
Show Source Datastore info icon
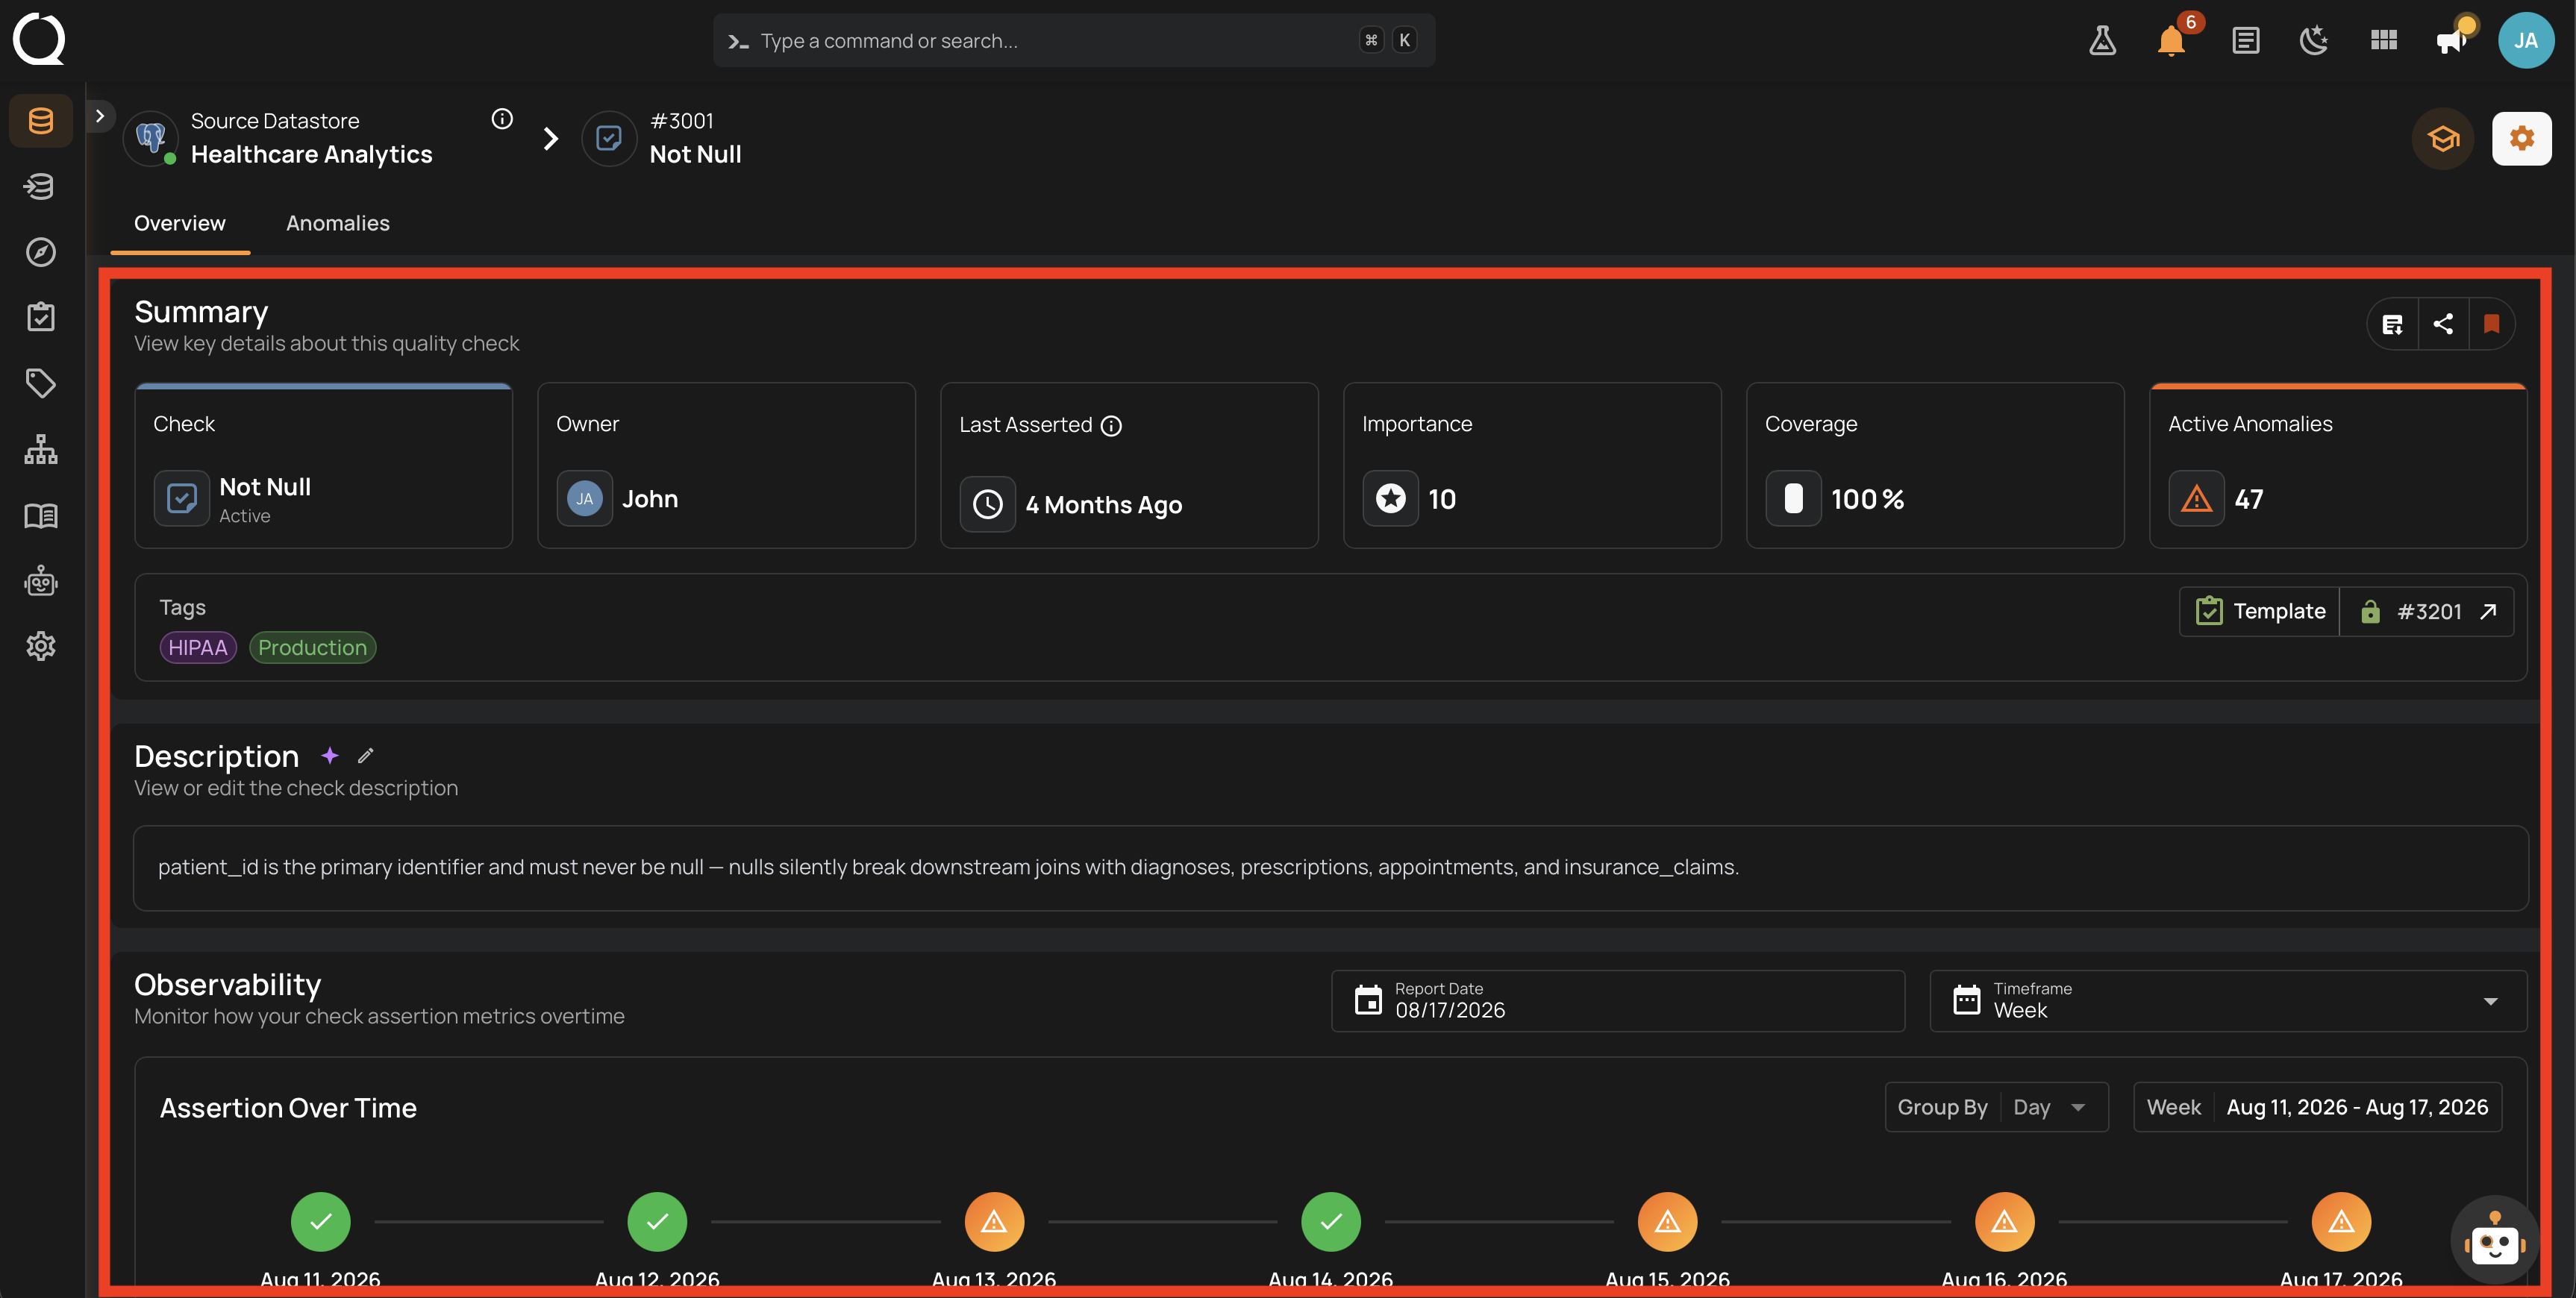tap(502, 119)
